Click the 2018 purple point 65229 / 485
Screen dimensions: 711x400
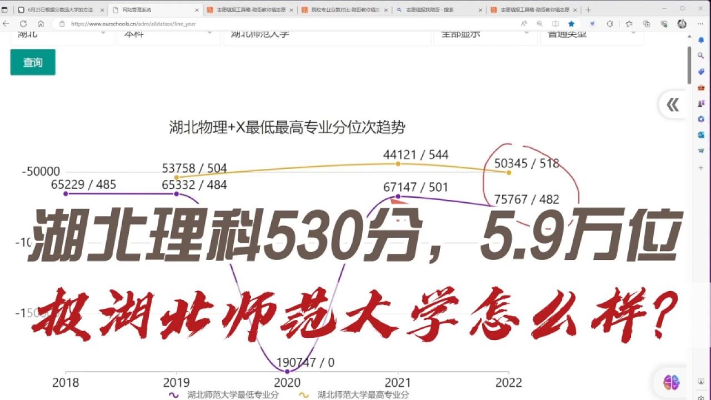(66, 194)
